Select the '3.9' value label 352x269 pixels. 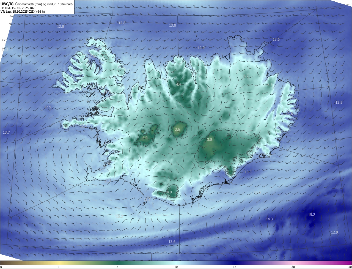click(x=145, y=138)
